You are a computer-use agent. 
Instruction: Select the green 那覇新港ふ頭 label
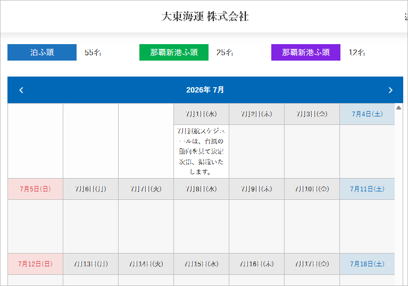coord(174,52)
